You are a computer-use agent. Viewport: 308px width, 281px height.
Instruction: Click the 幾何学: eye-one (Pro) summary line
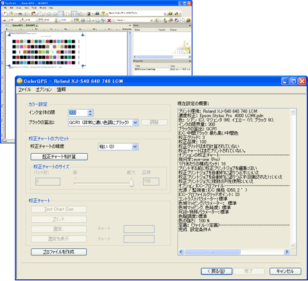(x=199, y=159)
